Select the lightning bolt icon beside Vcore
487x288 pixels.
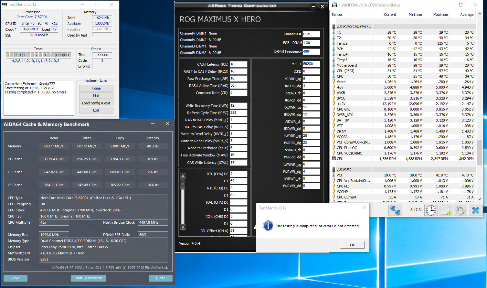pyautogui.click(x=334, y=82)
